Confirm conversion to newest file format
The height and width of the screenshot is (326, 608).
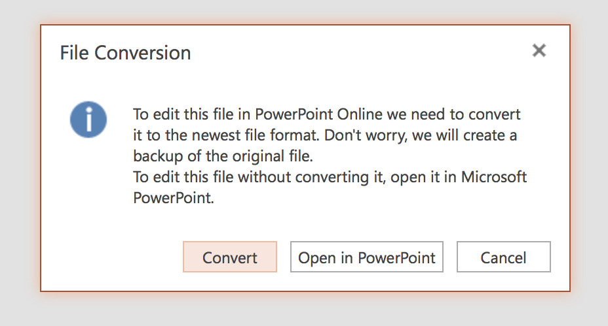[230, 257]
